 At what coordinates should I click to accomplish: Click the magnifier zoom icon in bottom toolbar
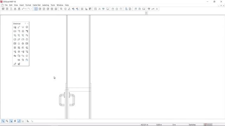coord(3,121)
